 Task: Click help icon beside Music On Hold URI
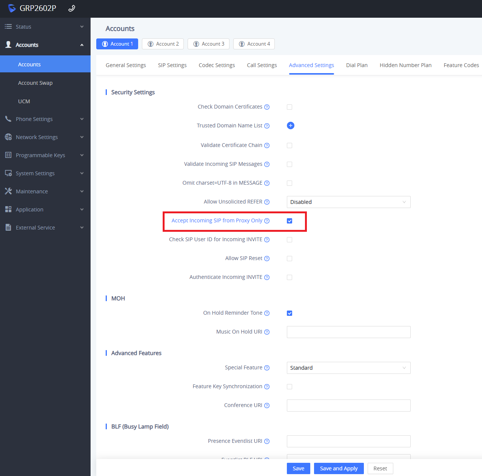[x=267, y=332]
